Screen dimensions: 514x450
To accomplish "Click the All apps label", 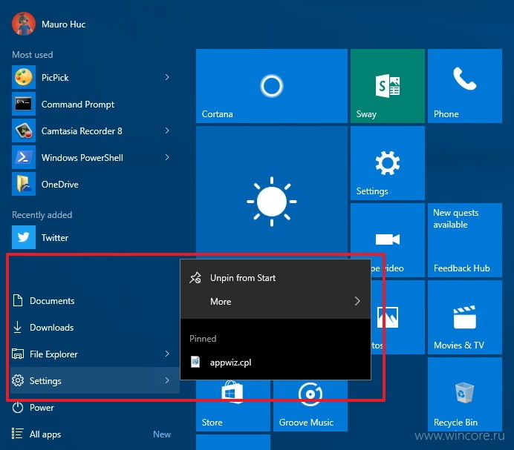I will [x=45, y=434].
